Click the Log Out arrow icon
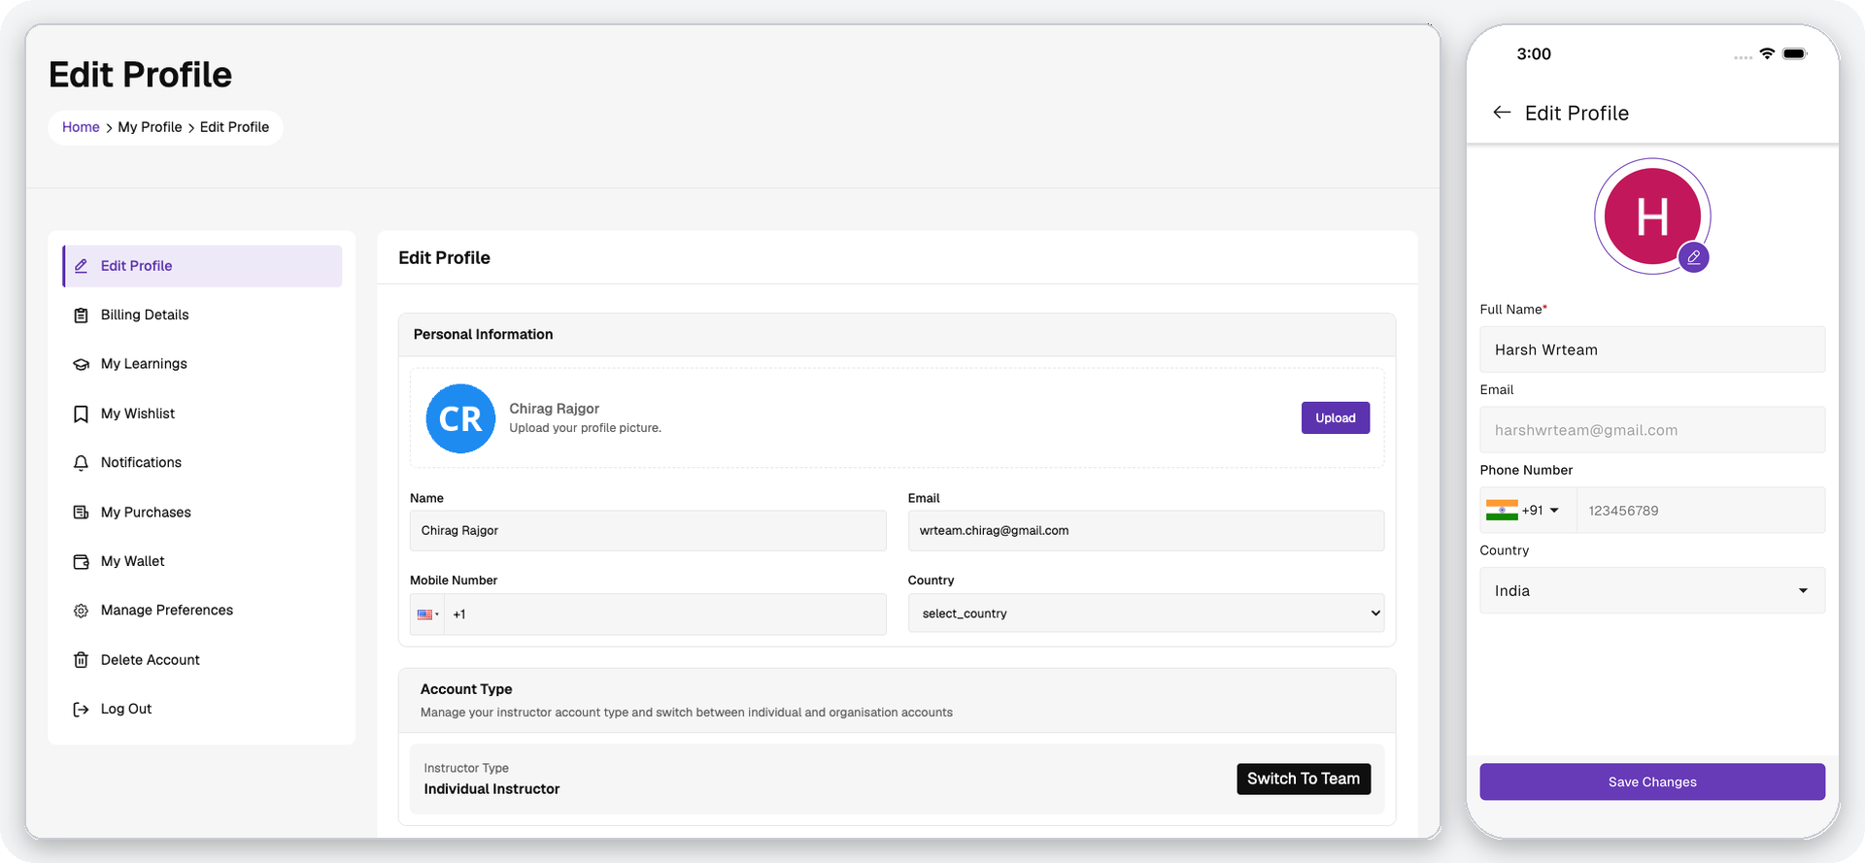This screenshot has height=863, width=1865. coord(82,710)
